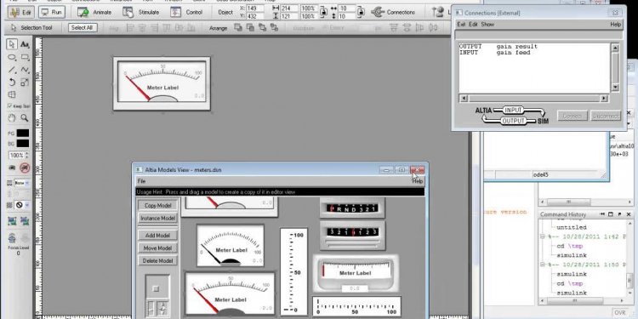The image size is (638, 319).
Task: Click the Instance Model button
Action: [x=158, y=218]
